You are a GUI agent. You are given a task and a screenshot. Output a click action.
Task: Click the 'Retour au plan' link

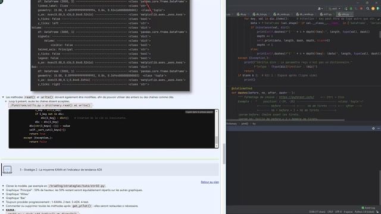pos(210,182)
